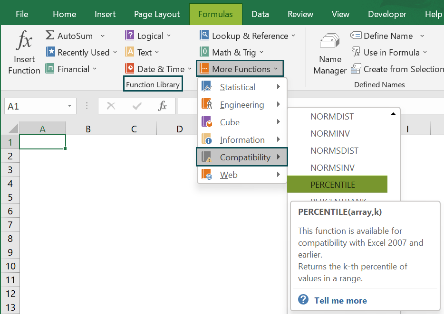Screen dimensions: 444x314
Task: Select the Web submenu entry
Action: [x=242, y=175]
